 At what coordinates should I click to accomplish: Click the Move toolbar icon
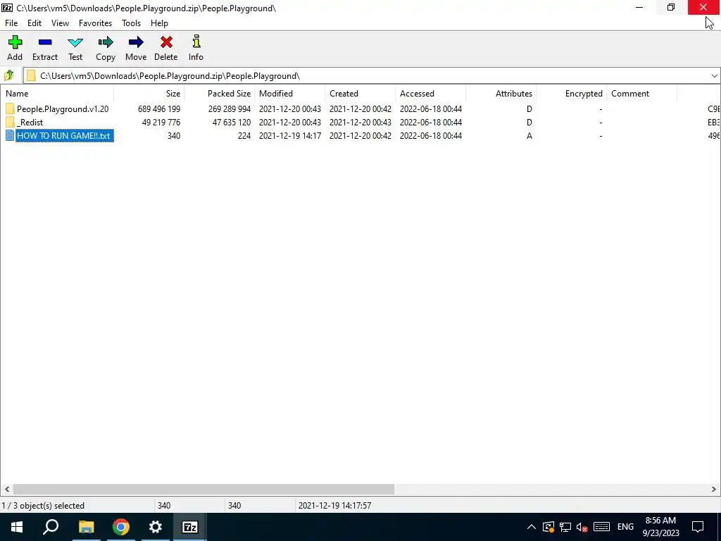coord(136,42)
